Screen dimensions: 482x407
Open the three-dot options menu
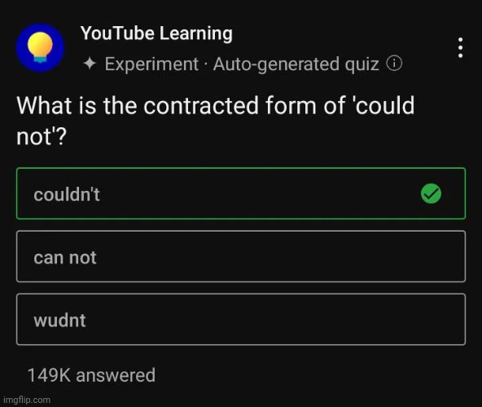pos(460,48)
